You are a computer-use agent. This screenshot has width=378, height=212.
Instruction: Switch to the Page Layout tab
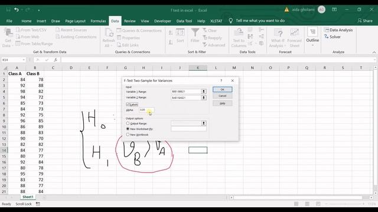(x=75, y=21)
